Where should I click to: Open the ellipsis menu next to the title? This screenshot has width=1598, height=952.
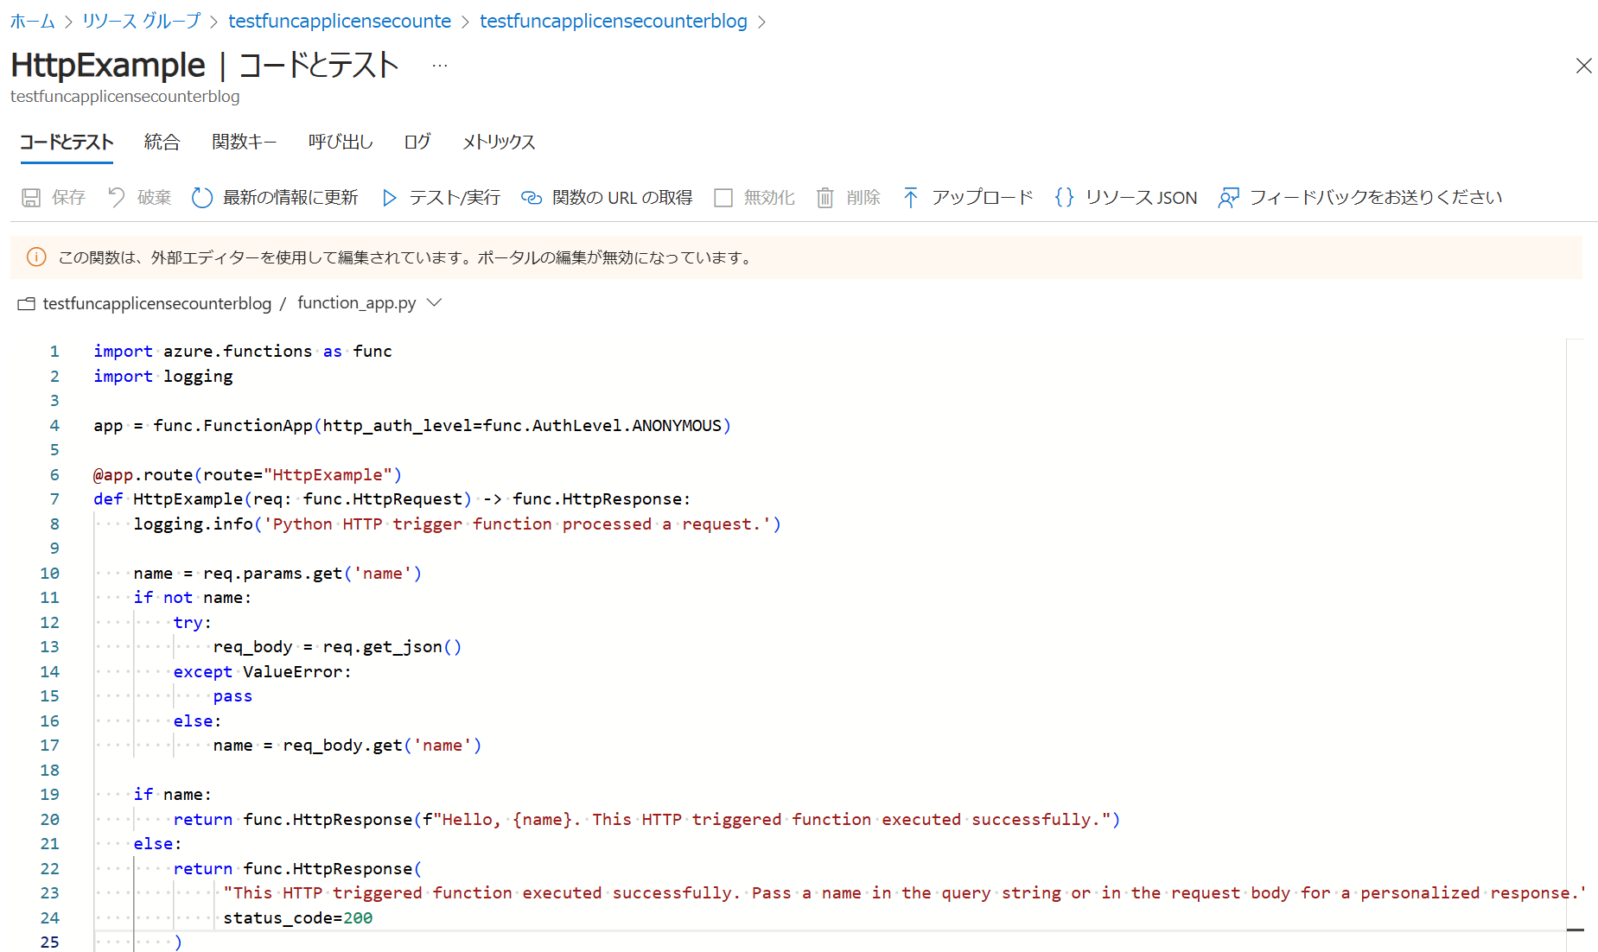click(x=440, y=66)
